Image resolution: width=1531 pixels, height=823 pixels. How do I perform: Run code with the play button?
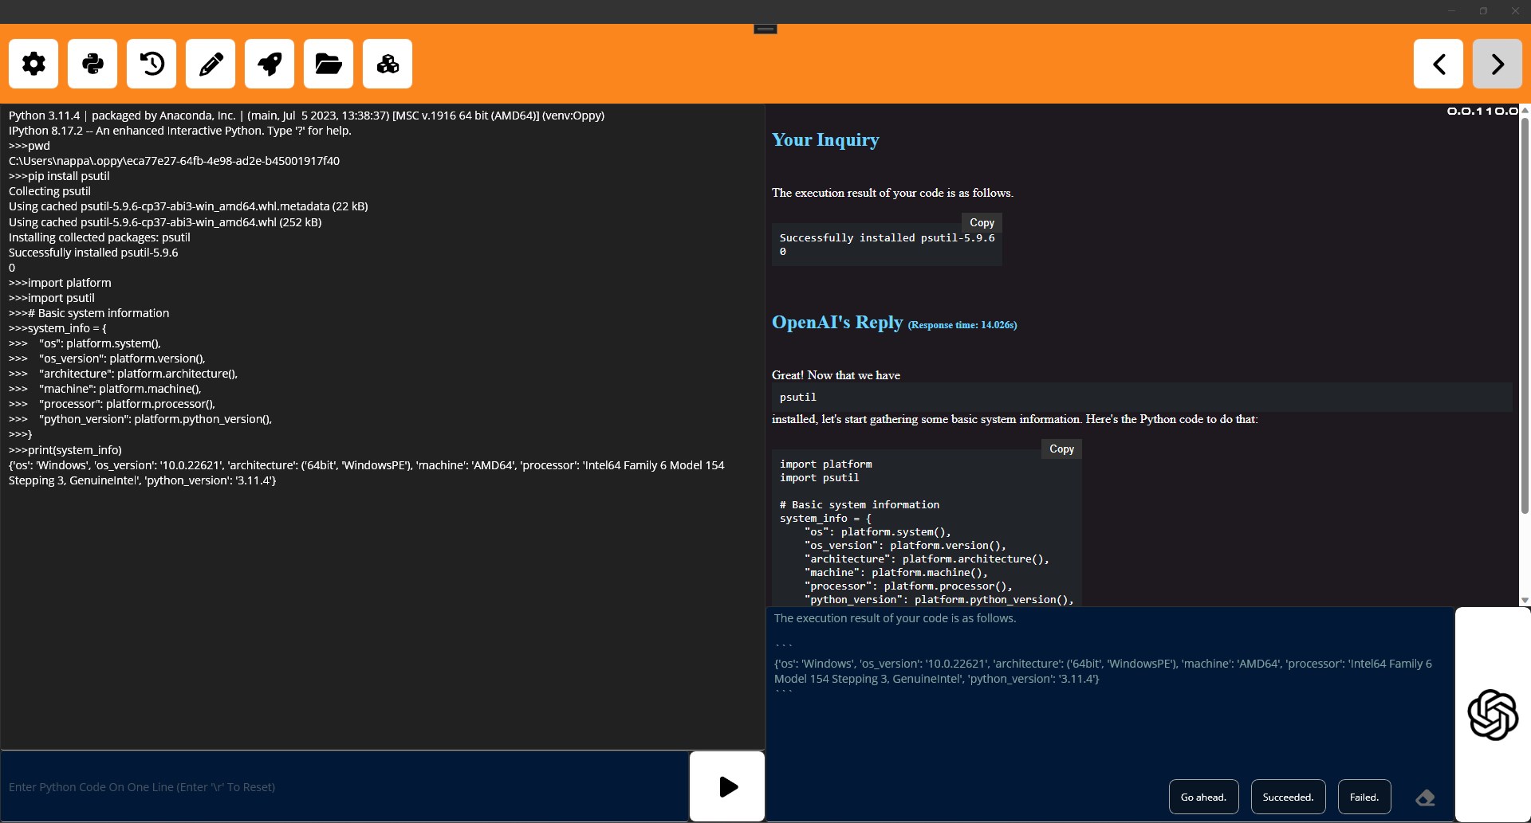727,786
